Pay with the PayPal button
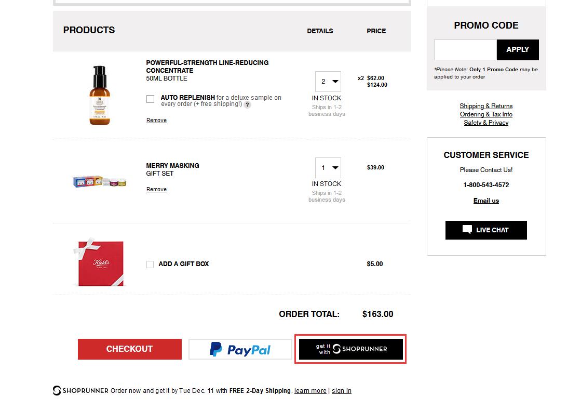Viewport: 581px width, 409px height. 240,349
